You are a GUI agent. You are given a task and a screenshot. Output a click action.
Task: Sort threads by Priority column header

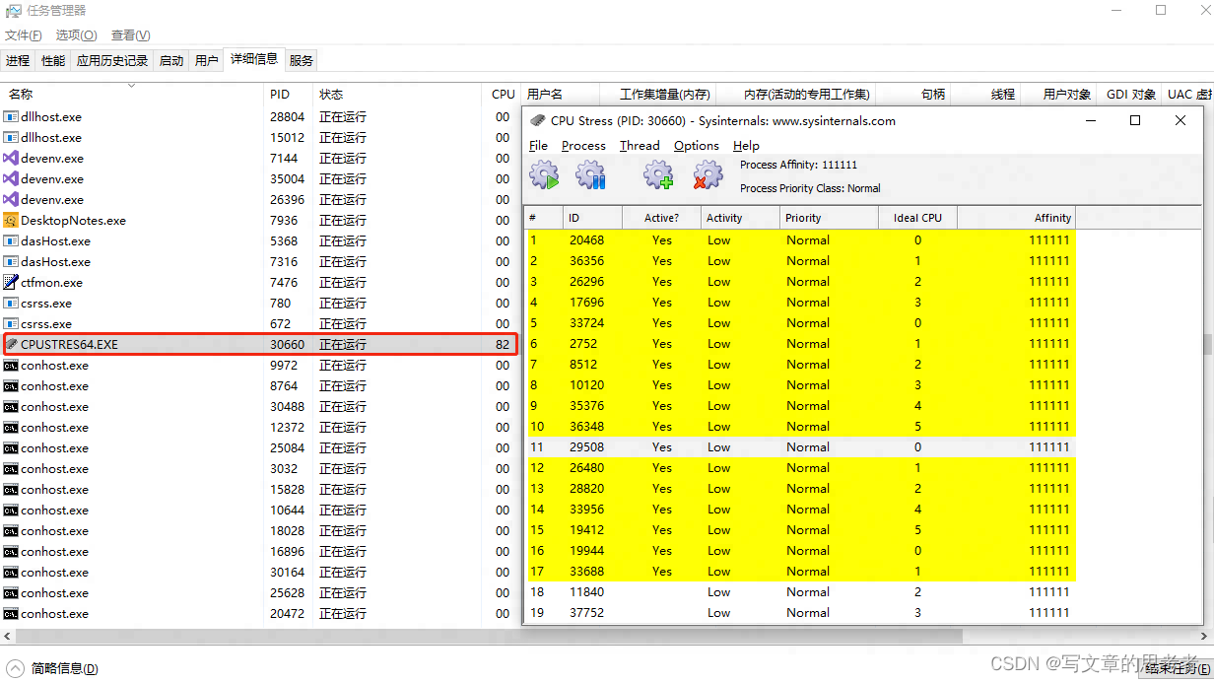coord(829,218)
